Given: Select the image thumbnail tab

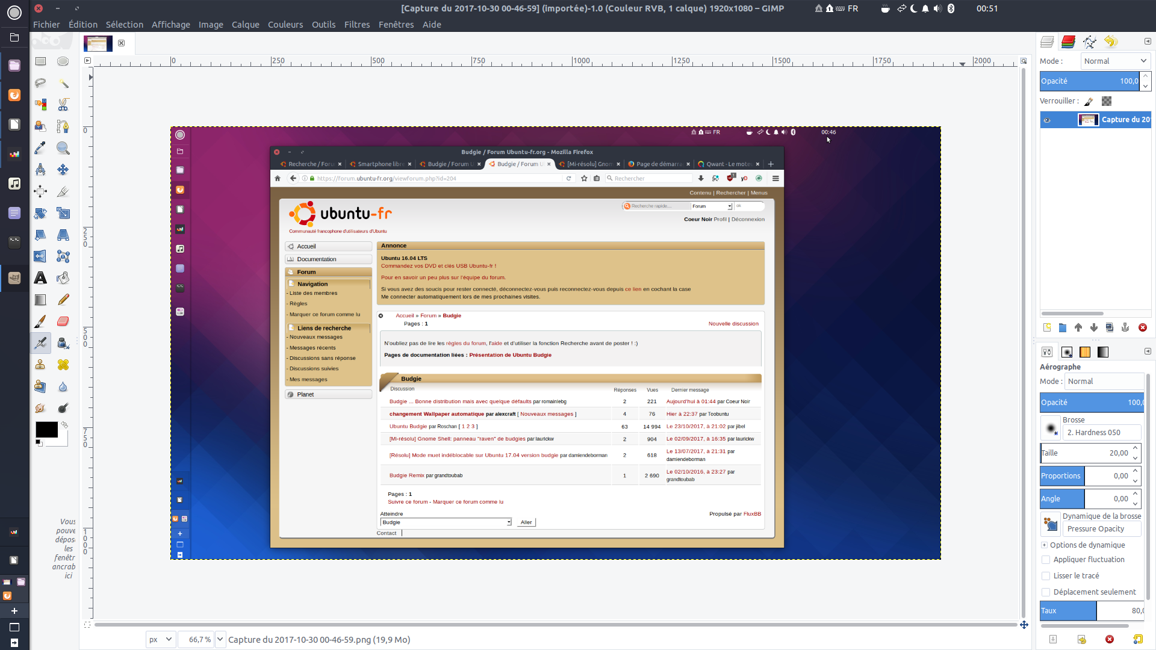Looking at the screenshot, I should click(x=98, y=43).
